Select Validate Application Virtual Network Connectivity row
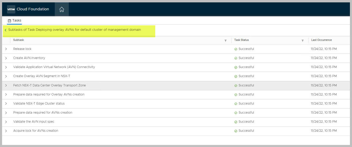 pos(54,67)
